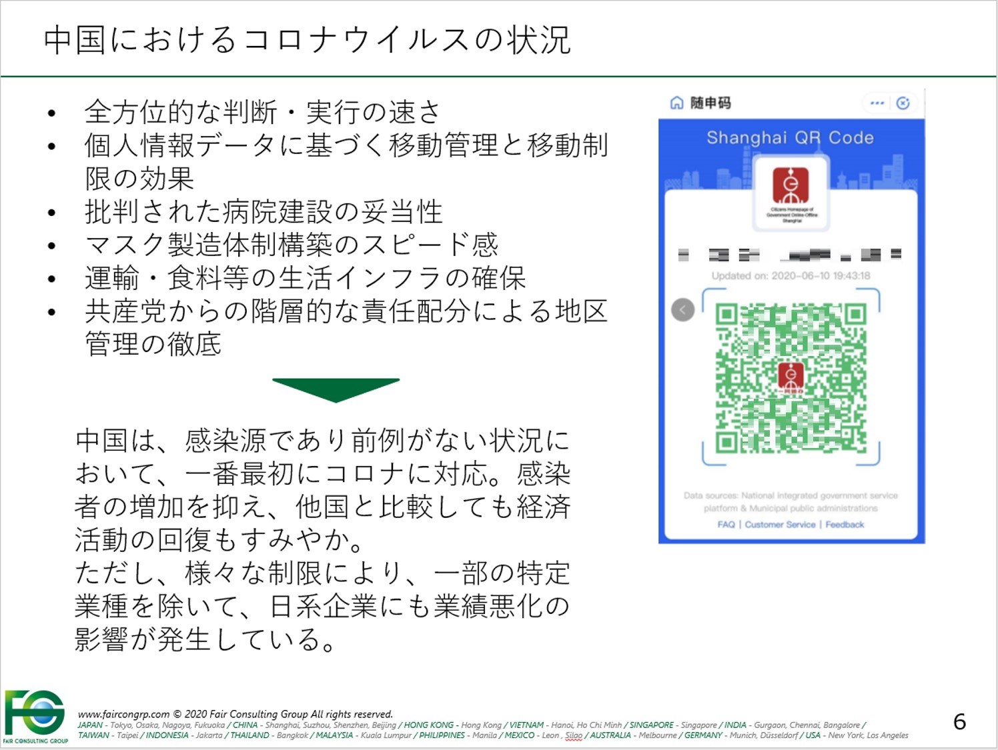The width and height of the screenshot is (998, 750).
Task: Click AUSTRALIA in the footer office list
Action: [x=610, y=735]
